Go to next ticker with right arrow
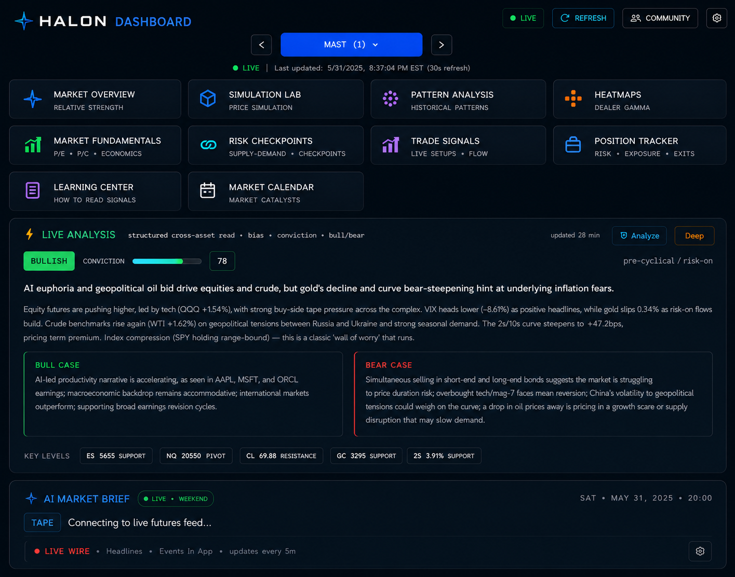This screenshot has height=577, width=735. 441,45
